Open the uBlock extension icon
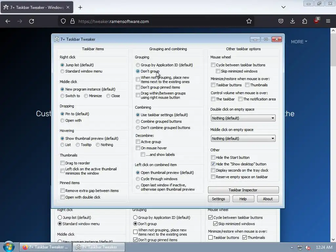 (317, 21)
